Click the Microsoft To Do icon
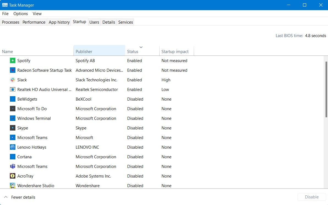This screenshot has height=205, width=328. point(12,109)
